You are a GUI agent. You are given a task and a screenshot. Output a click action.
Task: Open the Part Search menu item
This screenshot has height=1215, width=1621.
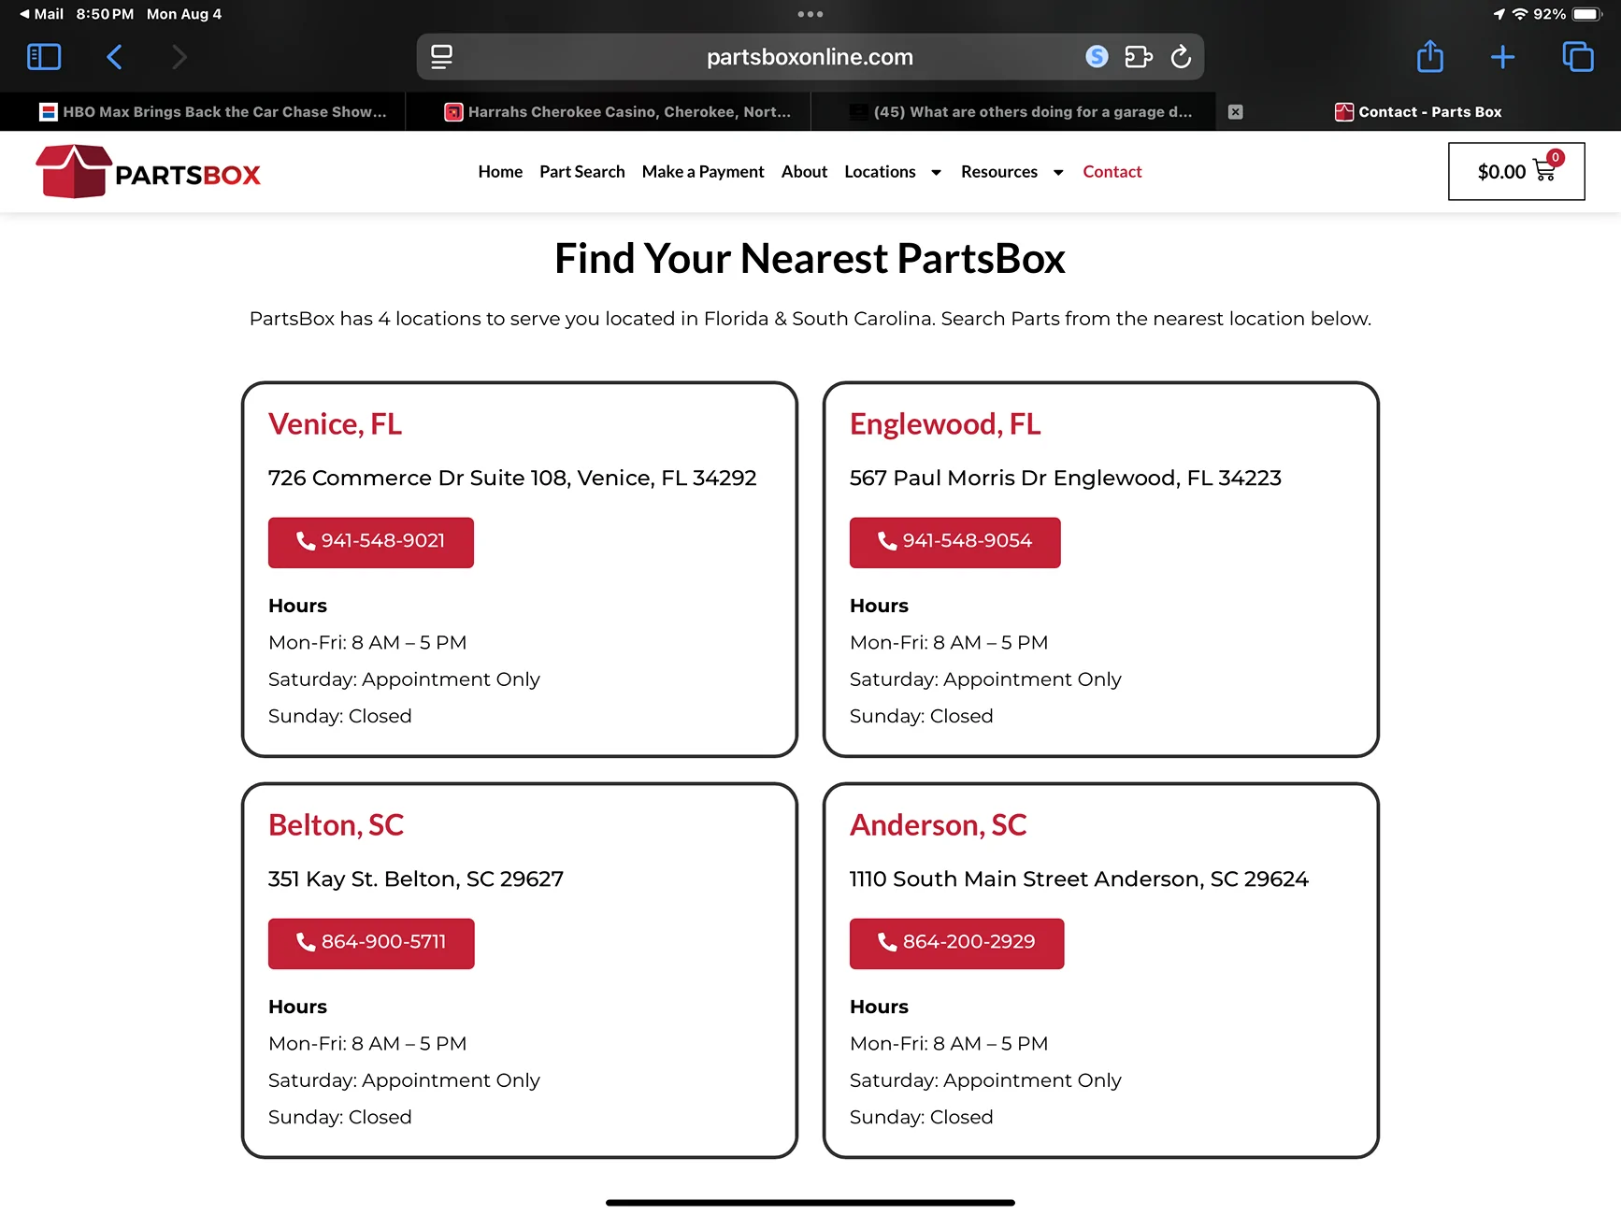(x=581, y=172)
